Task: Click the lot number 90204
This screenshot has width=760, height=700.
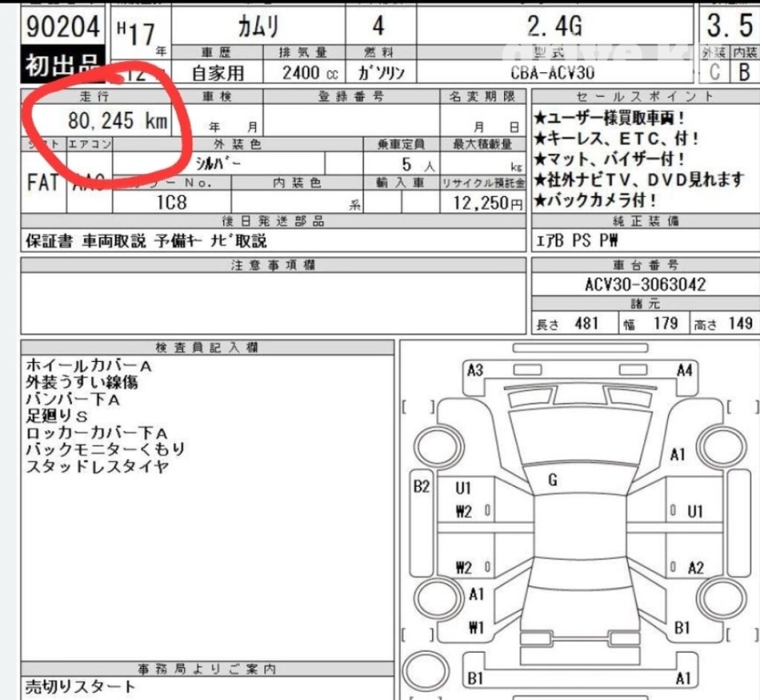Action: coord(62,28)
